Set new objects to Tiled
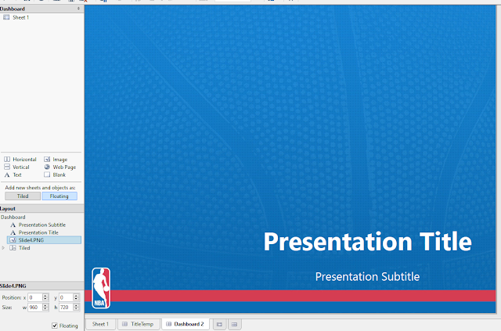 23,196
